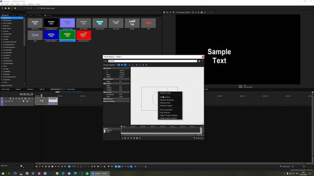Image resolution: width=314 pixels, height=176 pixels.
Task: Switch to Project Notes tab
Action: tap(71, 89)
